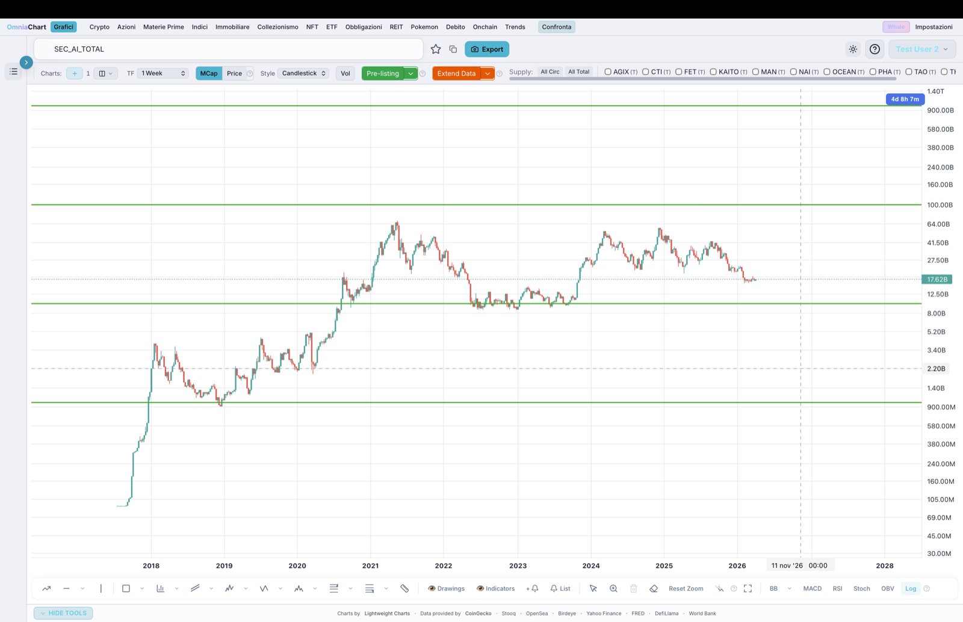
Task: Select the Fibonacci extension lines tool
Action: 369,588
